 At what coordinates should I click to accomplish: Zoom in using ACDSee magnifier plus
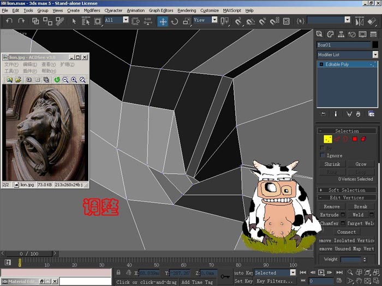pos(74,80)
